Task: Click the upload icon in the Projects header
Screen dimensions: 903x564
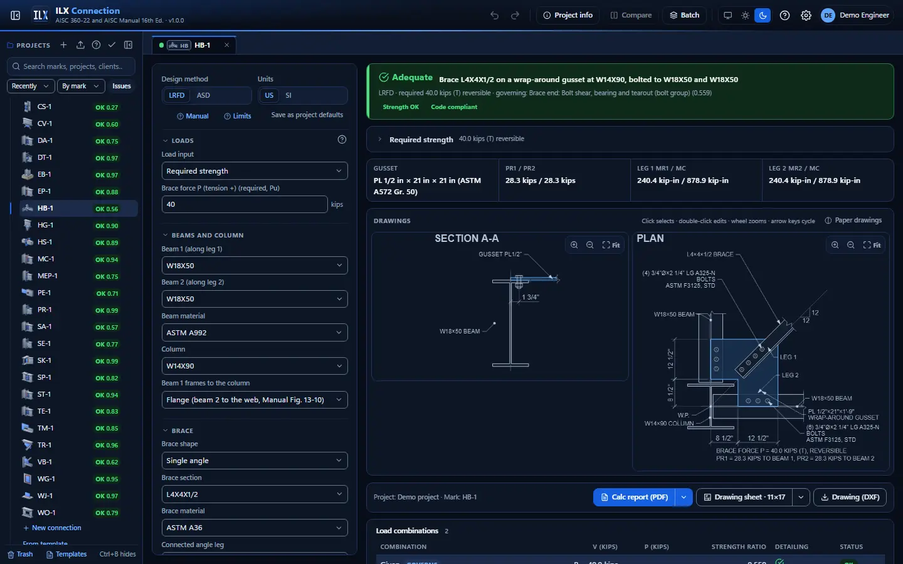Action: coord(80,45)
